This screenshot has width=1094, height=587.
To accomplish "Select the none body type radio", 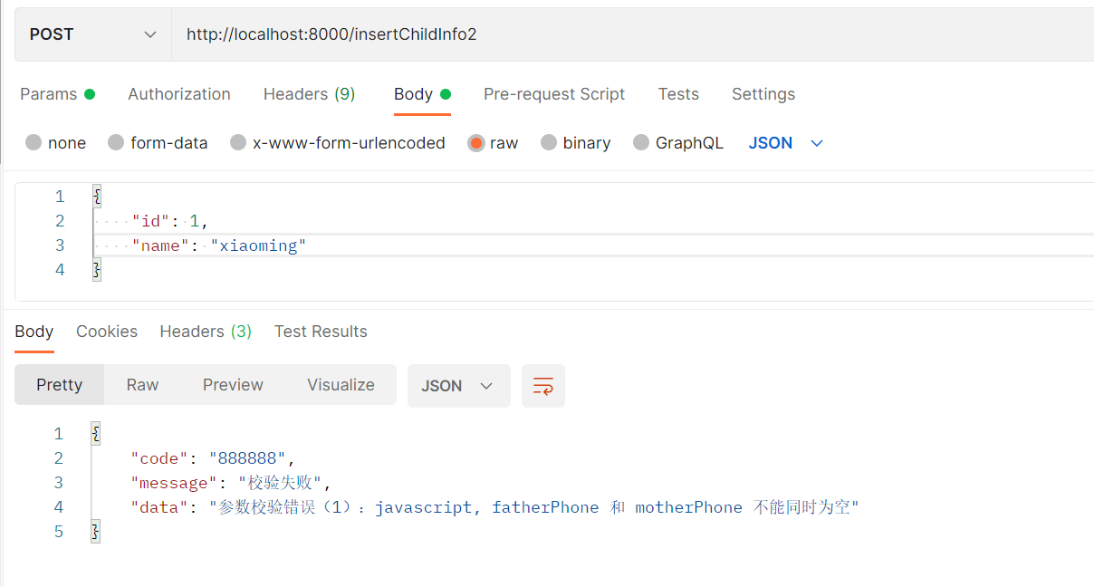I will (34, 143).
